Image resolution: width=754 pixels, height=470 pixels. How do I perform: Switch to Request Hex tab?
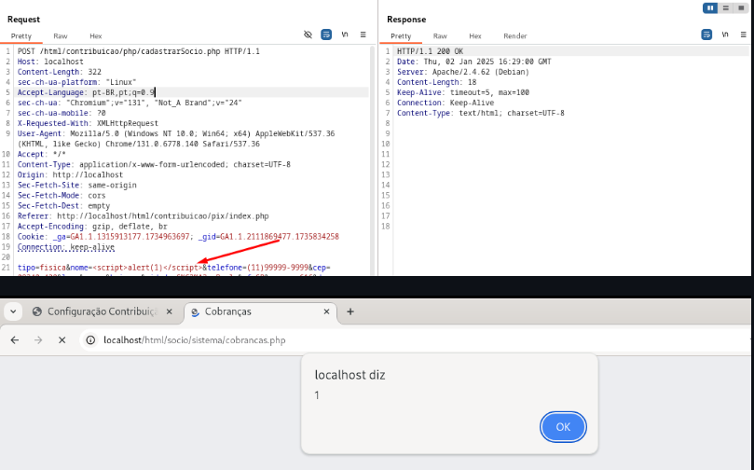pos(96,36)
